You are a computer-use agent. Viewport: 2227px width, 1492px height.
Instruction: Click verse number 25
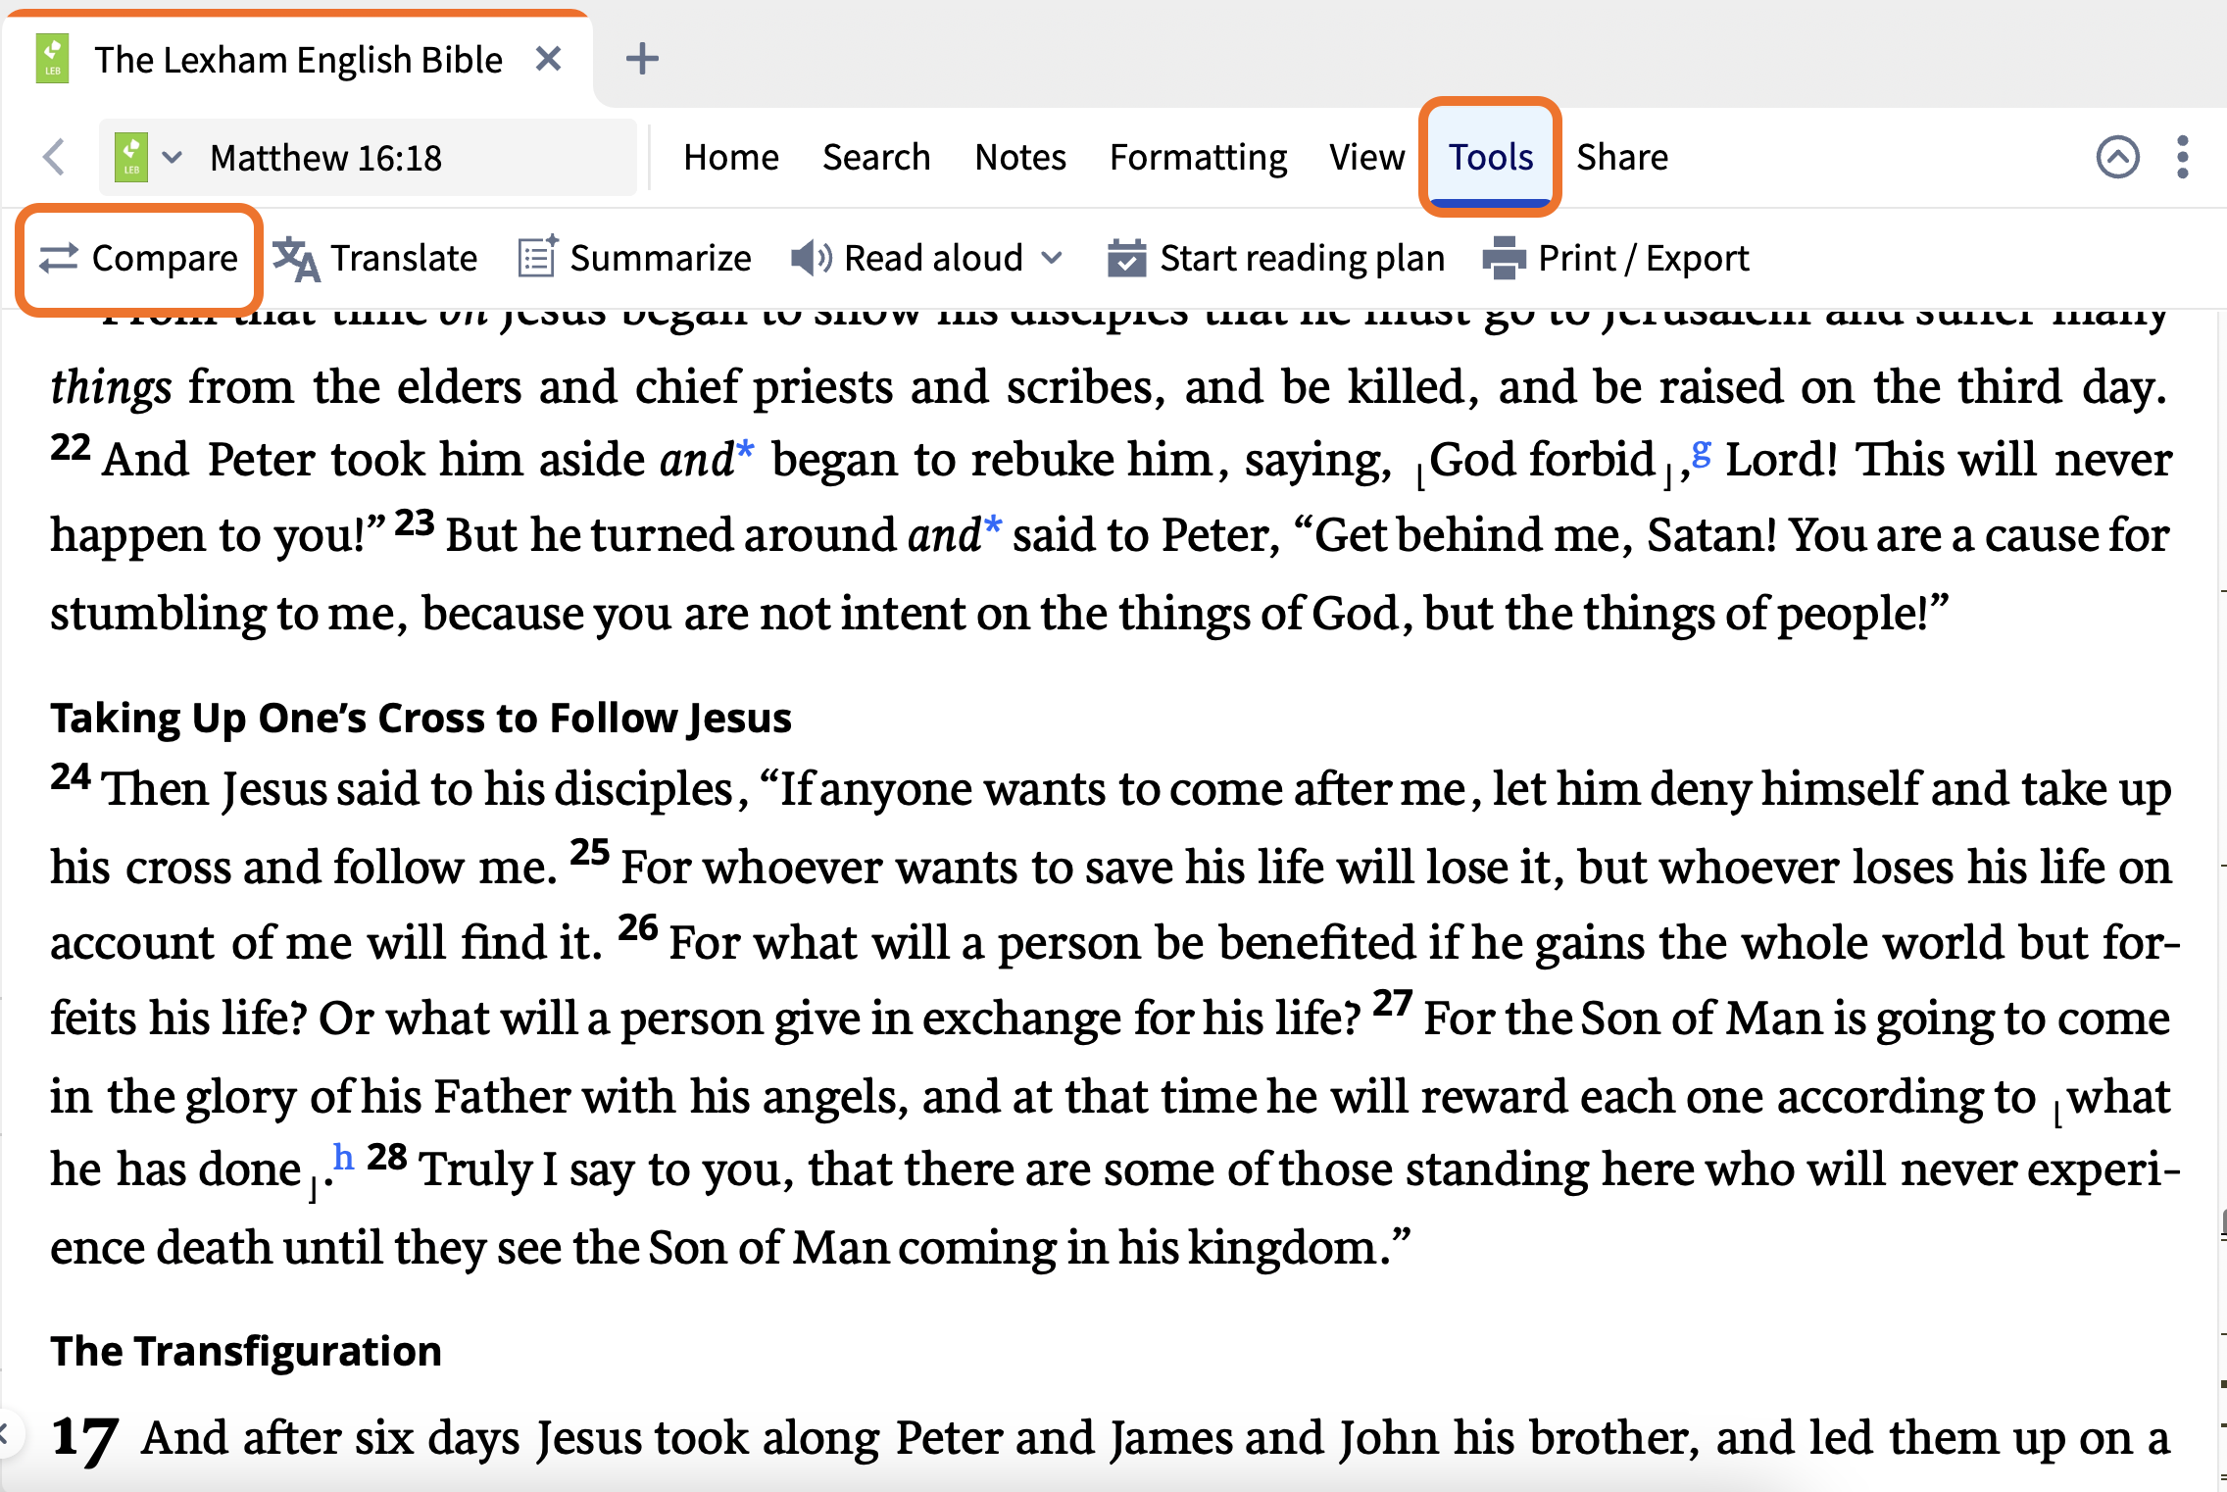point(590,853)
